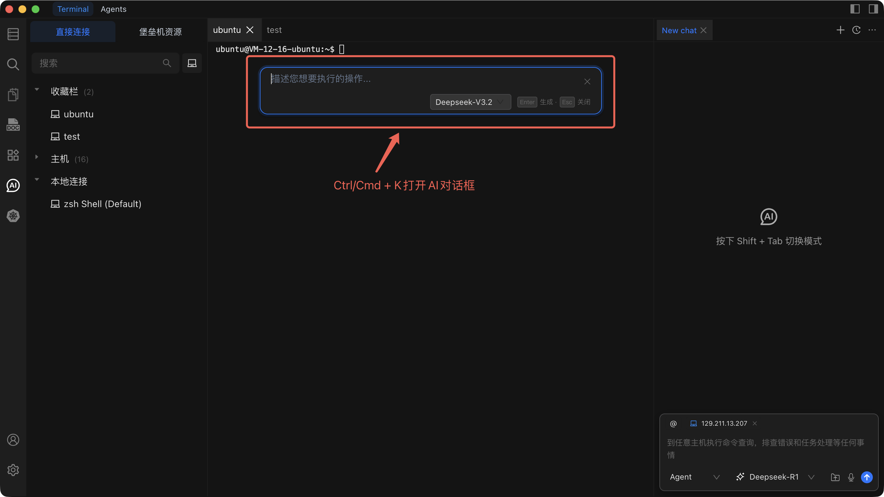Click the microphone voice input icon

coord(851,477)
